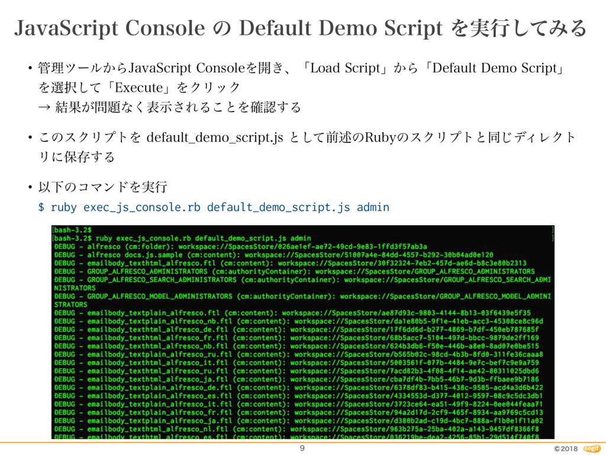606x455 pixels.
Task: Click the terminal first line 'bash-3.2$' prompt
Action: pos(73,230)
